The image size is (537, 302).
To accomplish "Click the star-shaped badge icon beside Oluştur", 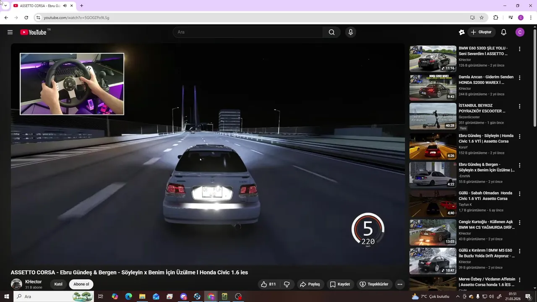I will [x=461, y=32].
